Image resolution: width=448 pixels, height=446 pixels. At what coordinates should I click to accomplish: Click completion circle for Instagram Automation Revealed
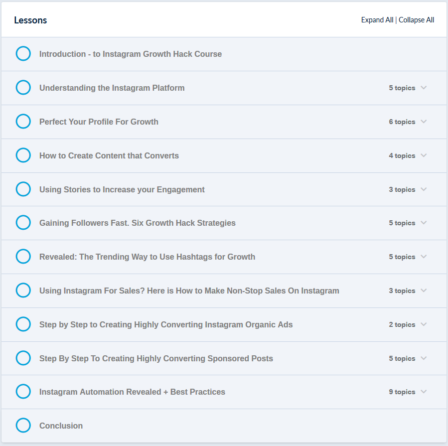point(23,391)
